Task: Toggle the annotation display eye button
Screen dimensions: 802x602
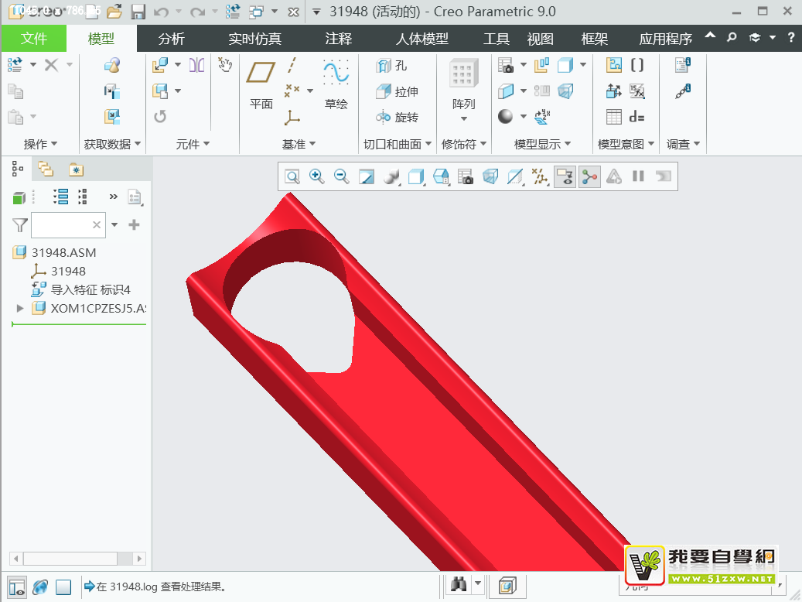Action: tap(565, 176)
